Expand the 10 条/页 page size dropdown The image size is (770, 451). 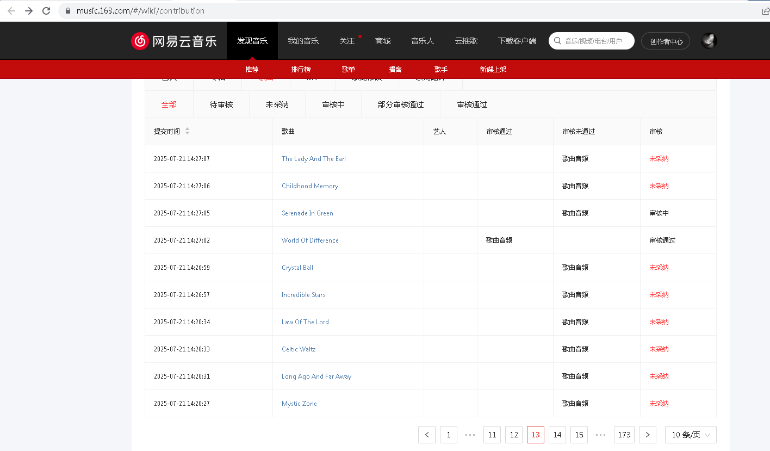pyautogui.click(x=691, y=435)
